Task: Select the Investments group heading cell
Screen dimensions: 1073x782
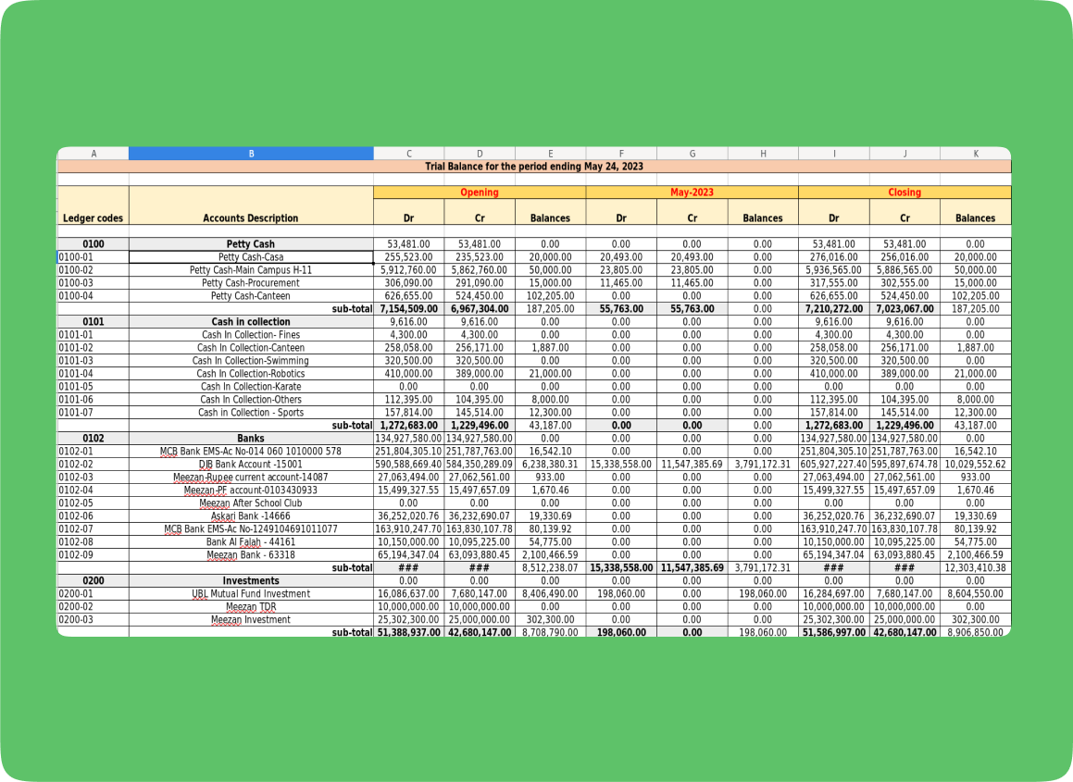Action: (251, 581)
